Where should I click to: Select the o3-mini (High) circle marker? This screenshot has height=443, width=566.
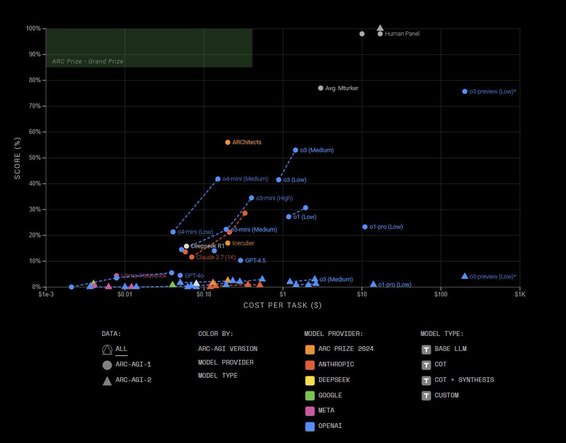point(251,198)
